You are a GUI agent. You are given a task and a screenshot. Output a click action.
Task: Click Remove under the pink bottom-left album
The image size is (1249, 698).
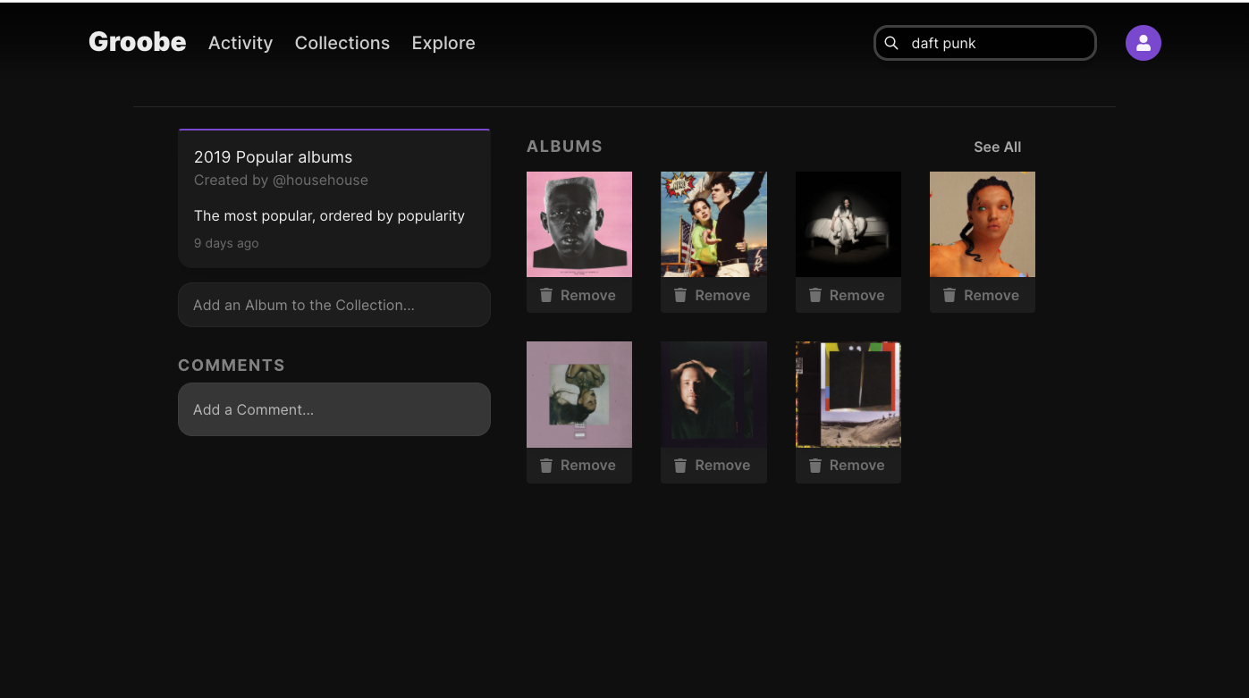(x=579, y=465)
